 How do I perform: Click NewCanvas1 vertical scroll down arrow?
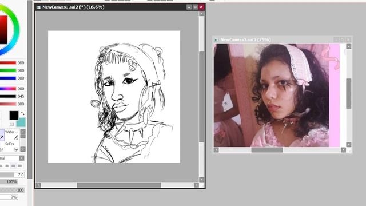click(202, 180)
